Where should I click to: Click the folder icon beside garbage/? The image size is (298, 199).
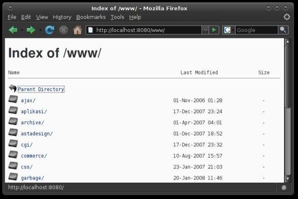point(13,177)
